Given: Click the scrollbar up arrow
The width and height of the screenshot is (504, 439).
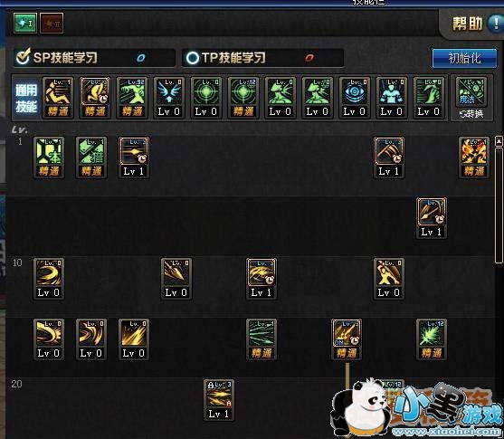Looking at the screenshot, I should [499, 141].
